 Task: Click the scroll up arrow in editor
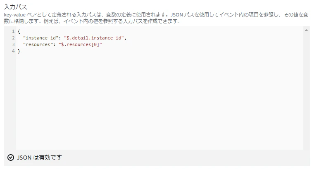pos(306,30)
